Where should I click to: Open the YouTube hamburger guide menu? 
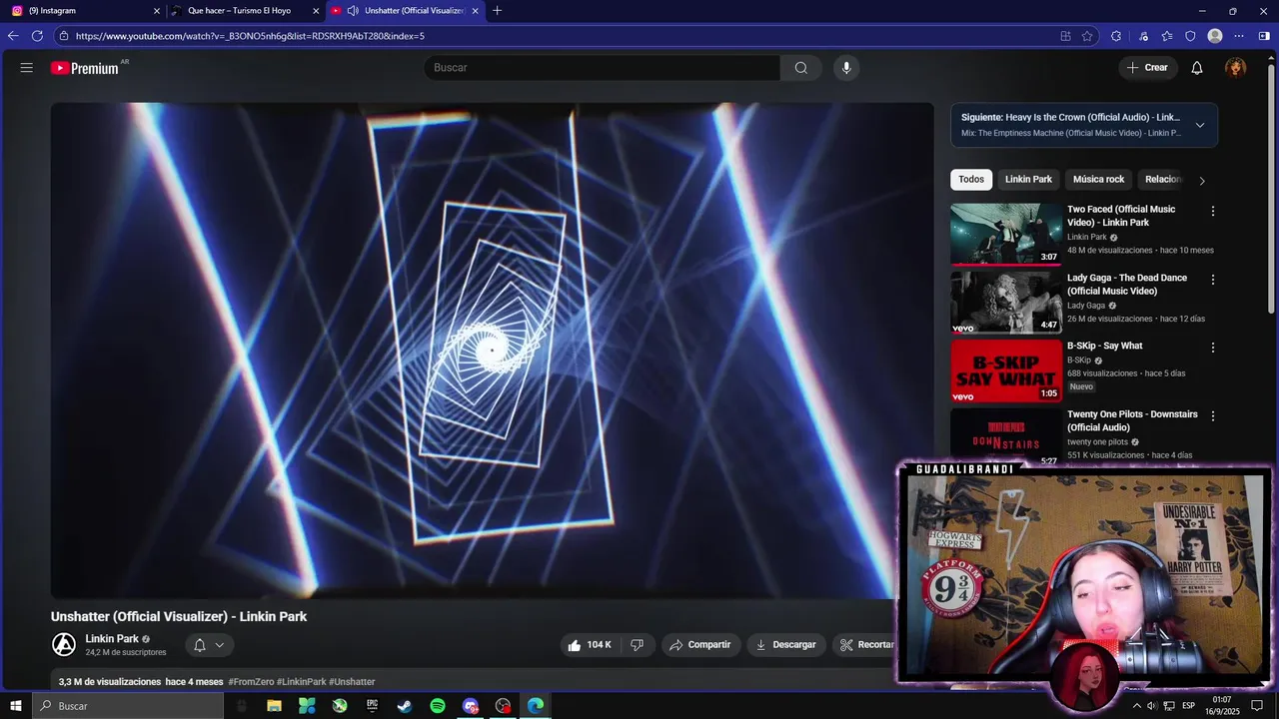pos(27,68)
